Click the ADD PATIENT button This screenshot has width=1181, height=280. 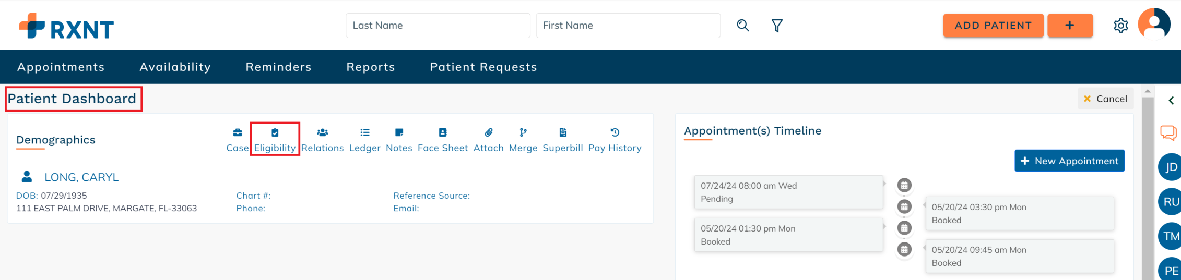[x=993, y=26]
